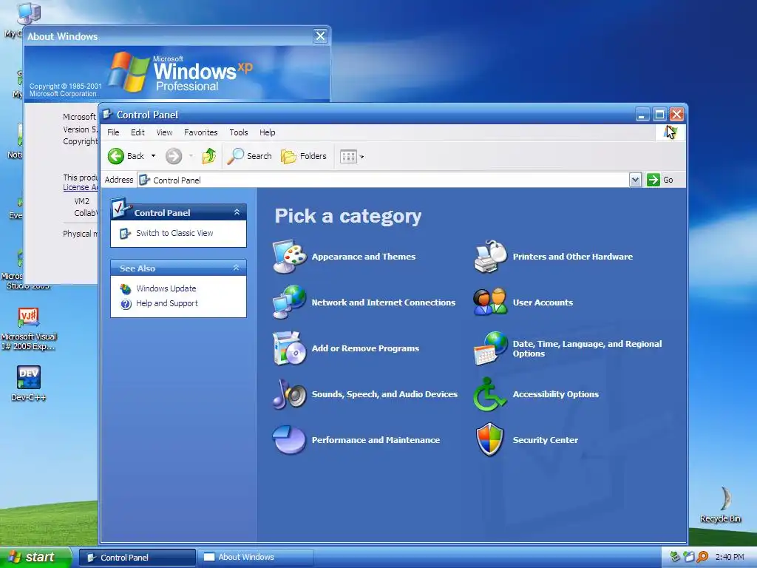The width and height of the screenshot is (757, 568).
Task: Click the Control Panel title bar icon
Action: (x=108, y=114)
